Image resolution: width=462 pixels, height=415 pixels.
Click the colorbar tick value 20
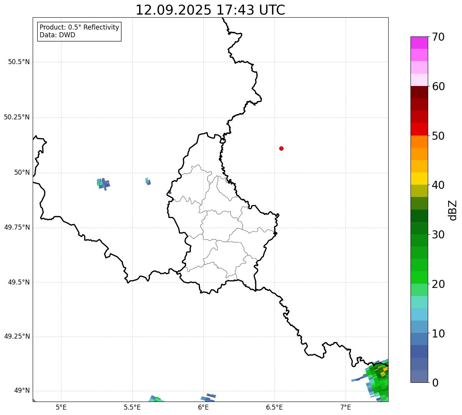click(438, 284)
